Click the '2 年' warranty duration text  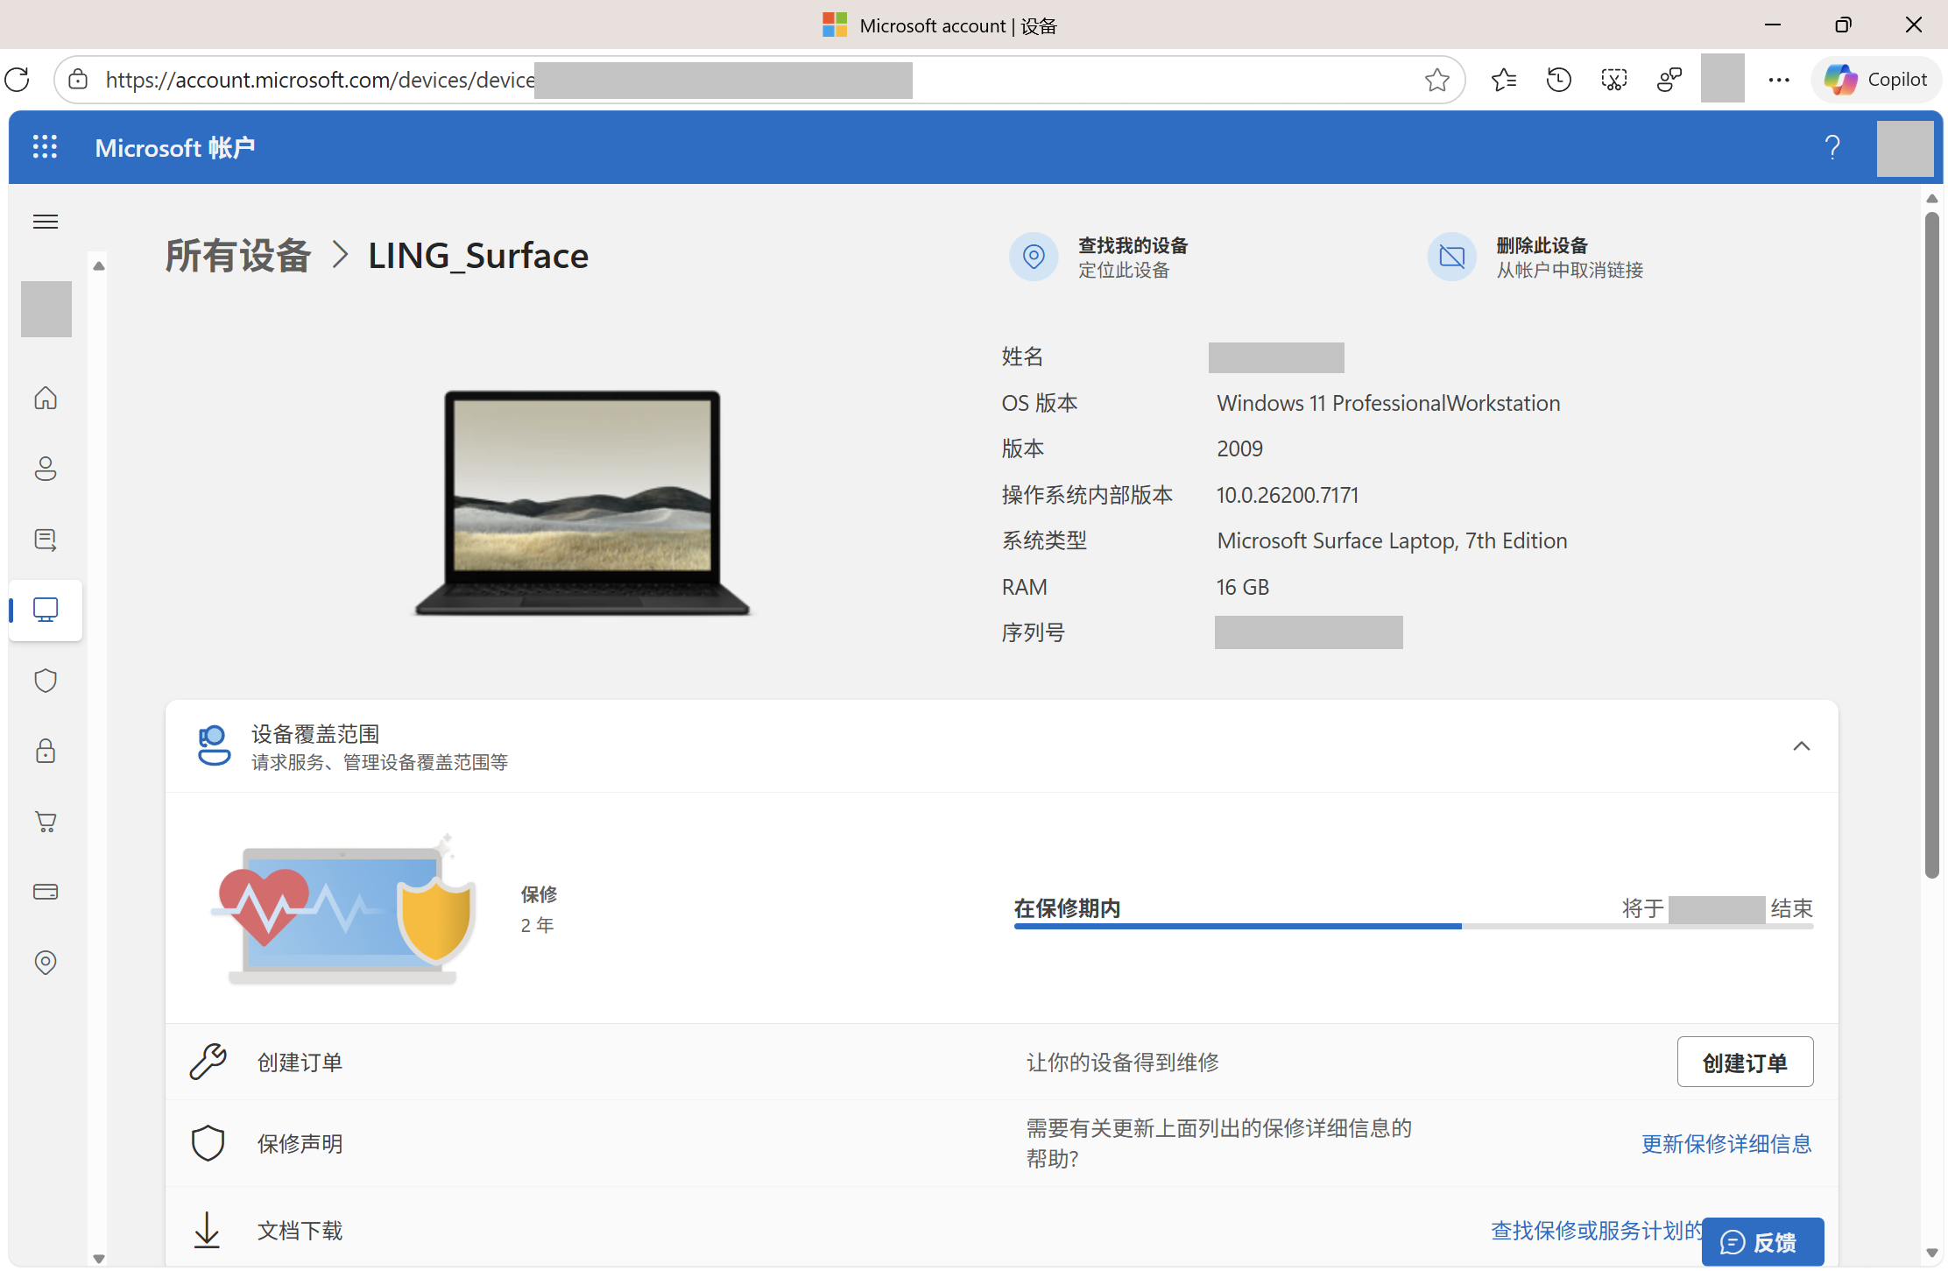tap(537, 925)
